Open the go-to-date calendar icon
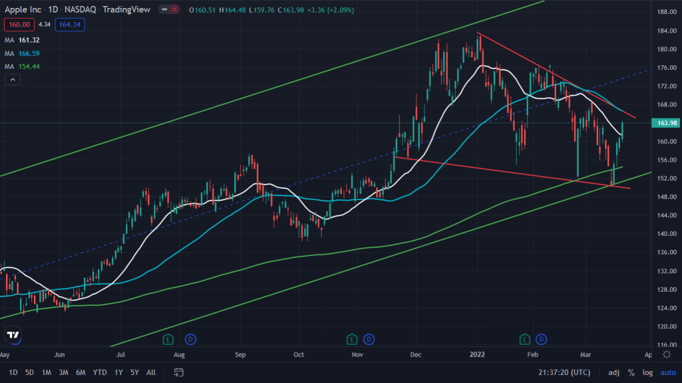This screenshot has height=383, width=682. 177,372
